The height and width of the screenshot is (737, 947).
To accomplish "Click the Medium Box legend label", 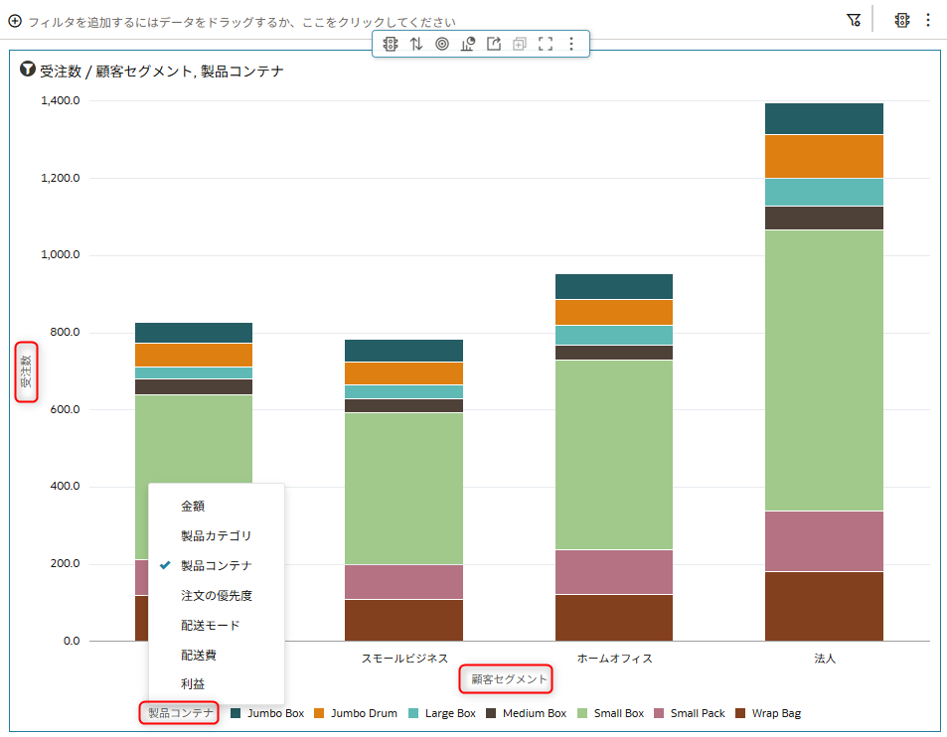I will 535,713.
